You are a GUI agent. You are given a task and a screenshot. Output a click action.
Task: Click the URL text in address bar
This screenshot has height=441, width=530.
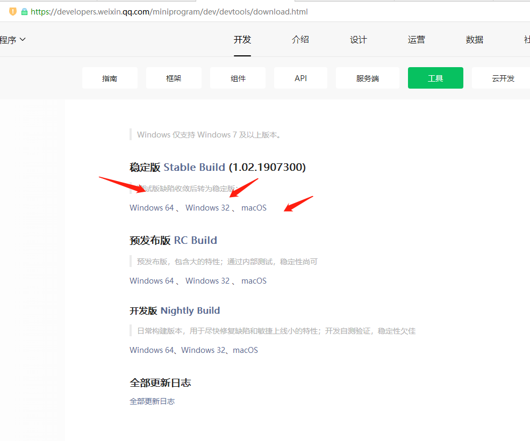tap(169, 11)
